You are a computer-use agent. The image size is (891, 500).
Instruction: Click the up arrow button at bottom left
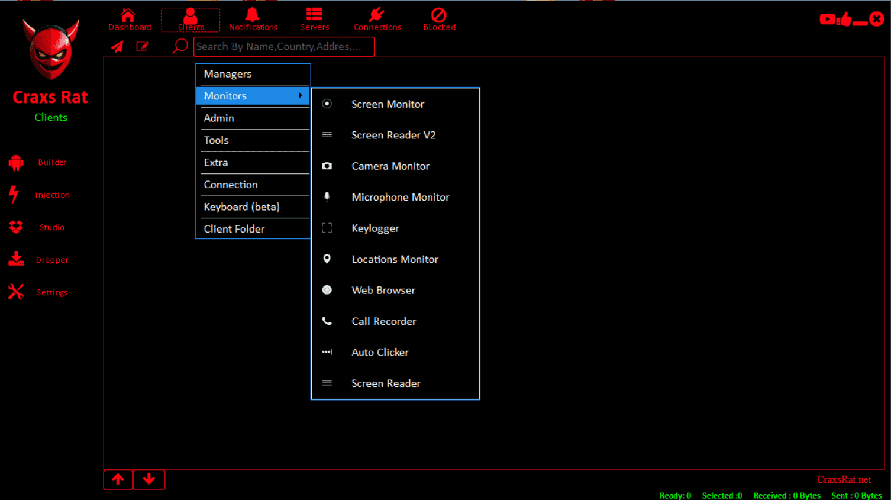118,479
